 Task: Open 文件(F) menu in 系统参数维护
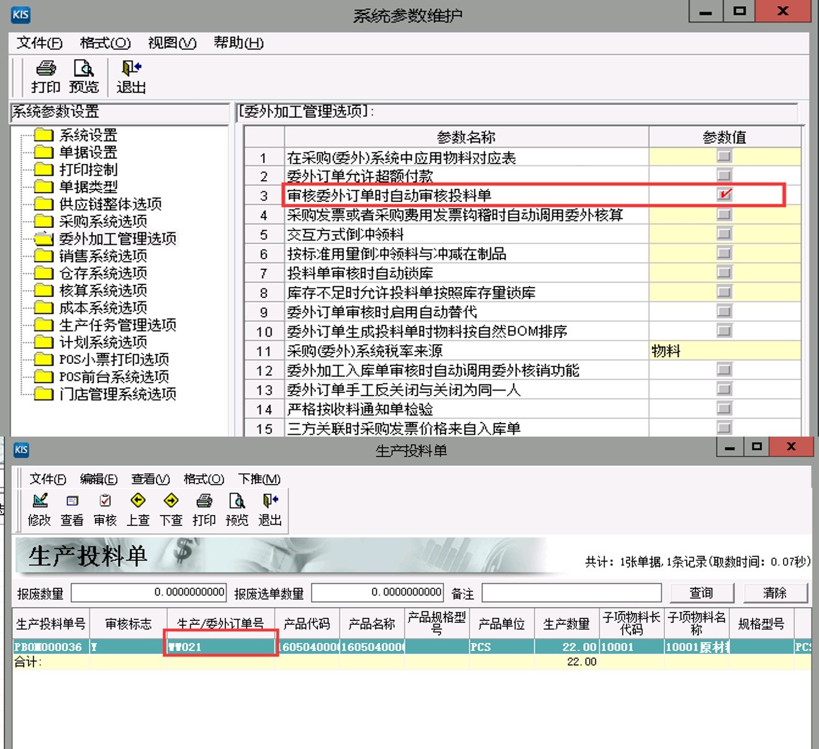click(40, 43)
